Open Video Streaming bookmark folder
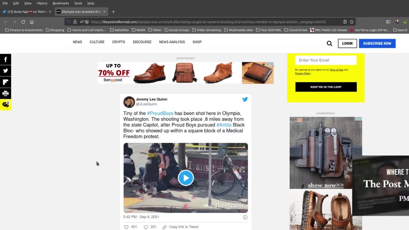 pos(206,30)
